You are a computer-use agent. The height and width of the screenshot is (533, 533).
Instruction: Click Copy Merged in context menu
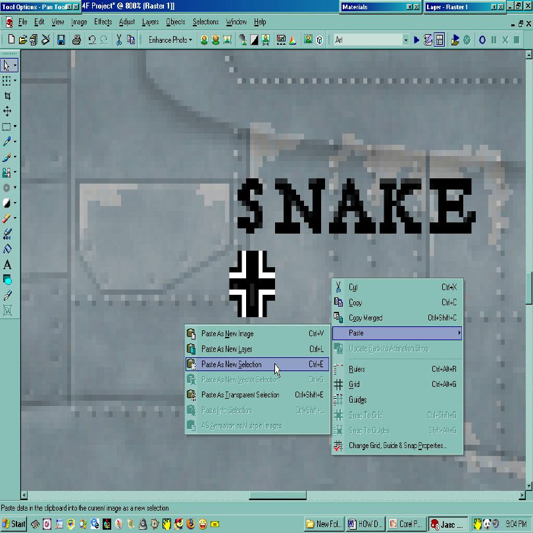click(x=397, y=318)
